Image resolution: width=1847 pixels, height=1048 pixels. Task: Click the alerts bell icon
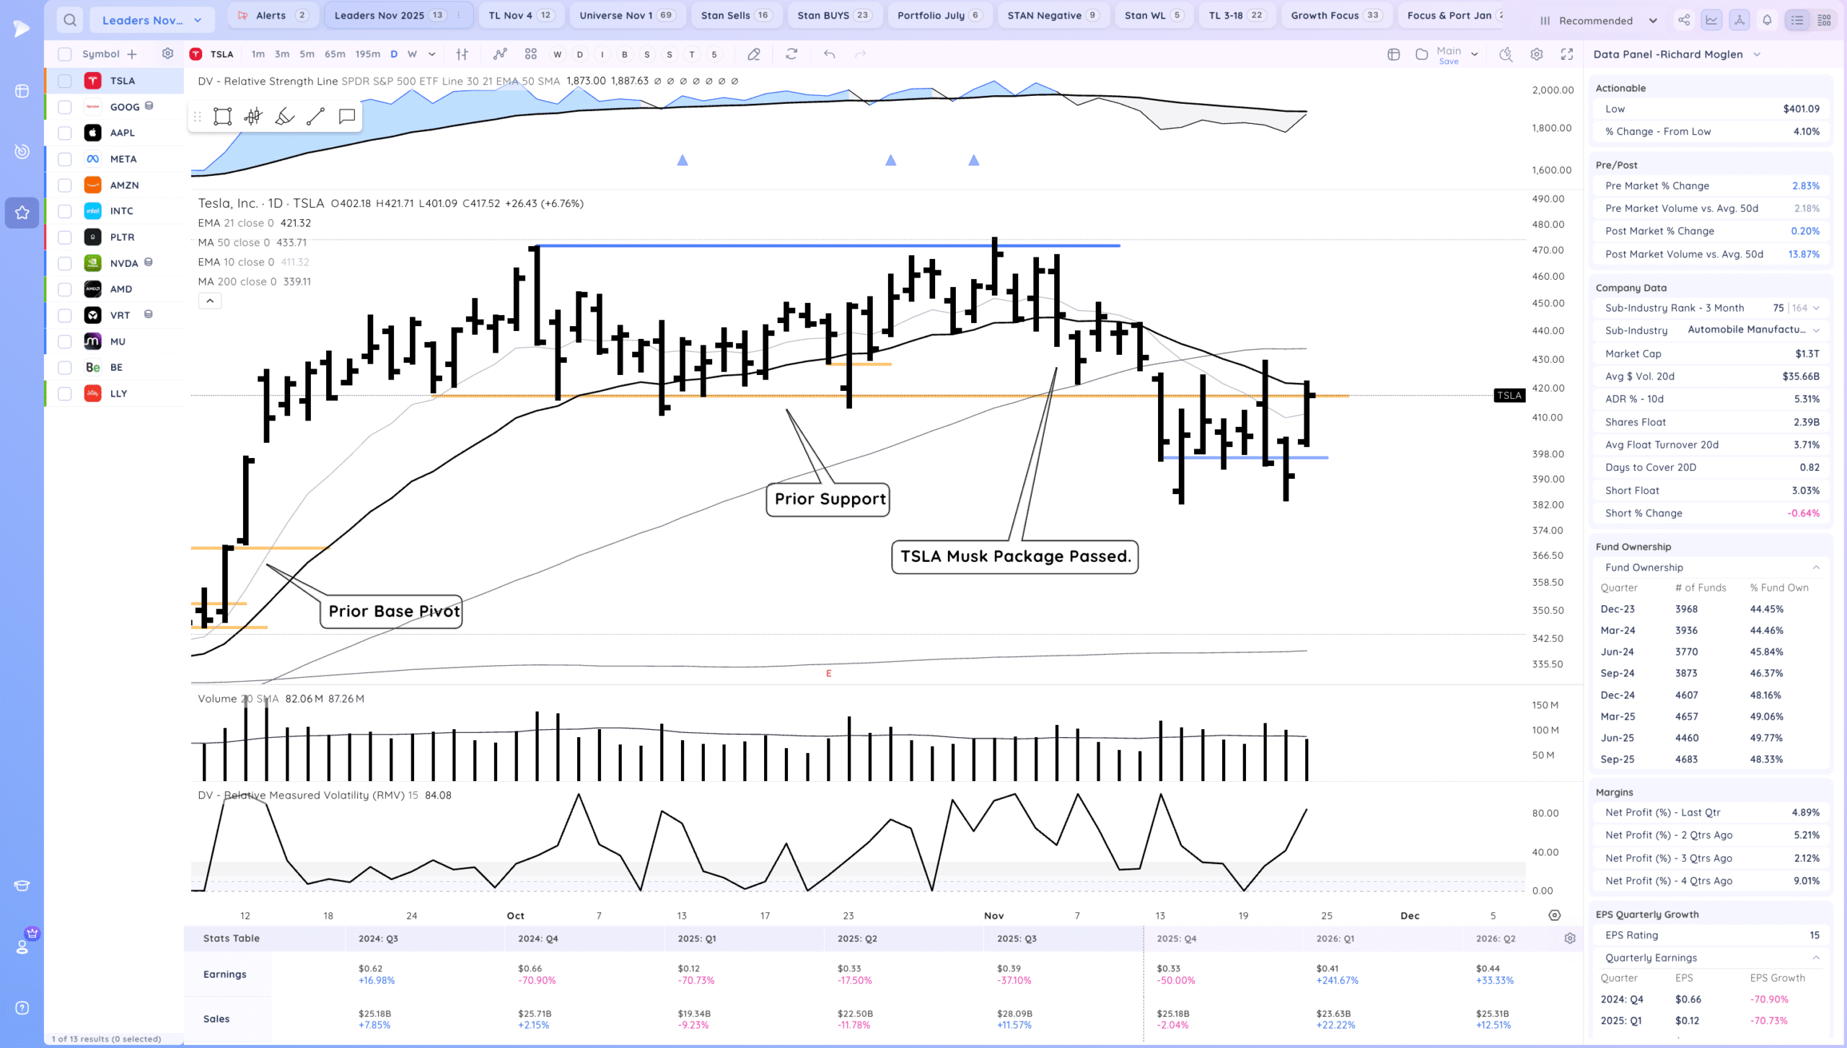tap(1767, 20)
